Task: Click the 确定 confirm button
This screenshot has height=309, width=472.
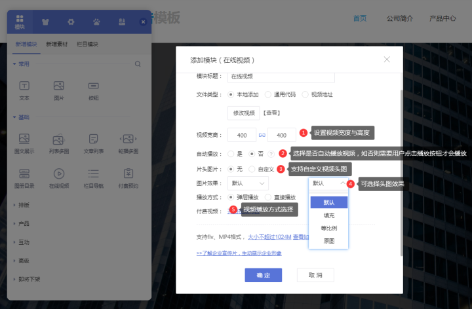Action: (264, 275)
